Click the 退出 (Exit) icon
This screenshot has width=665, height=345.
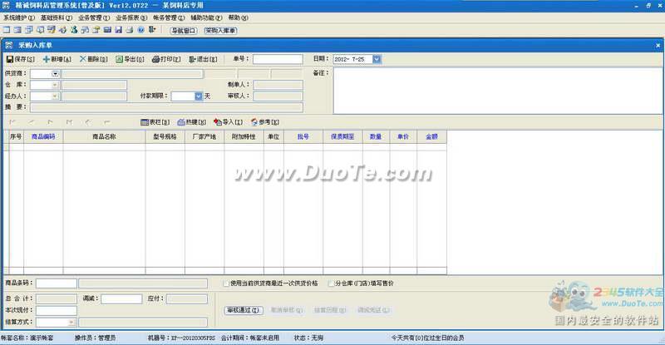coord(193,59)
